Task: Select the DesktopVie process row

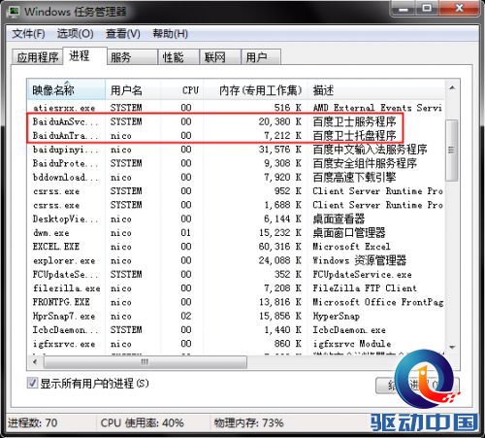Action: coord(236,219)
